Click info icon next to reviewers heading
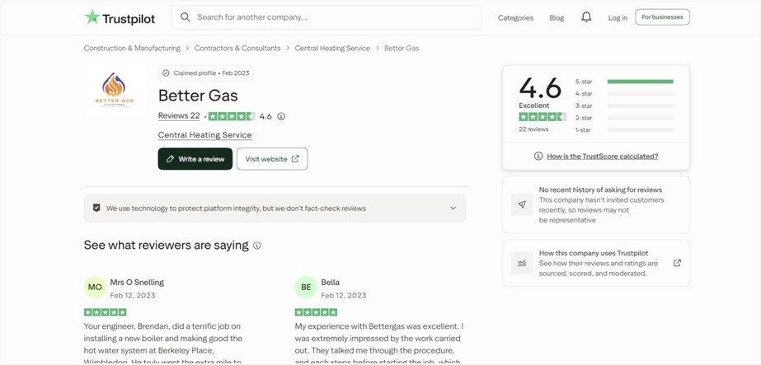761x365 pixels. click(256, 246)
